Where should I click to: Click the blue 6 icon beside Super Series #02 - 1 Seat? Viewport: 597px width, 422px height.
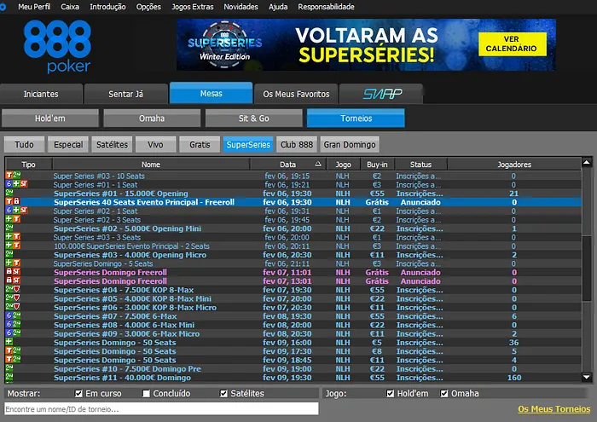pyautogui.click(x=9, y=211)
